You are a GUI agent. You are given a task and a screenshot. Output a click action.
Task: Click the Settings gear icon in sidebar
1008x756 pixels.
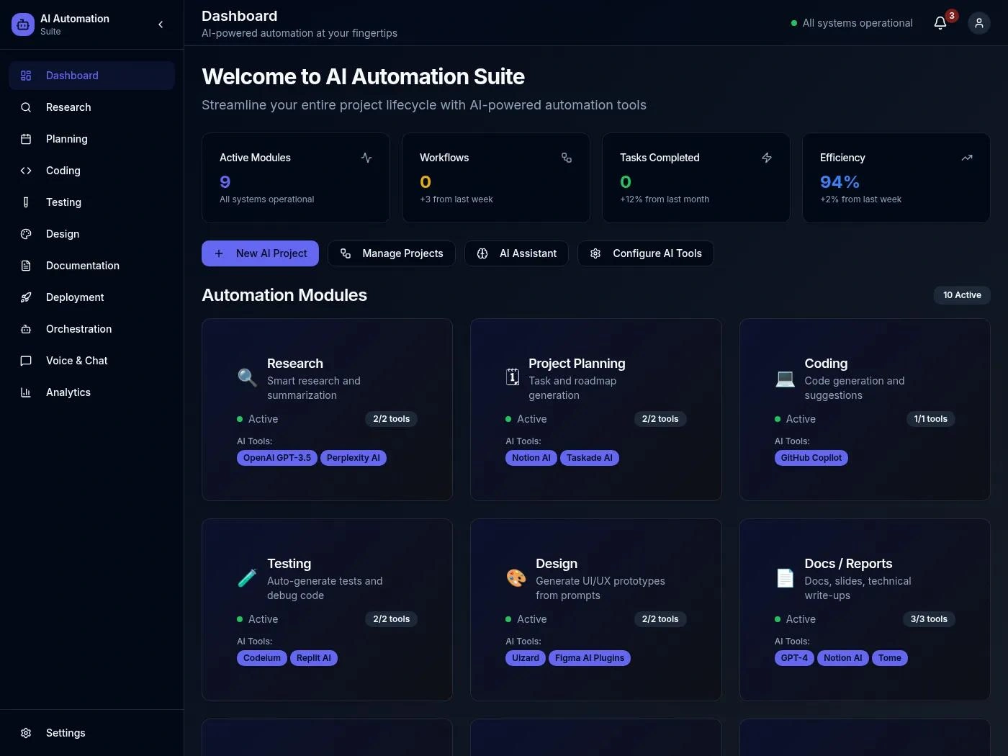click(x=26, y=733)
